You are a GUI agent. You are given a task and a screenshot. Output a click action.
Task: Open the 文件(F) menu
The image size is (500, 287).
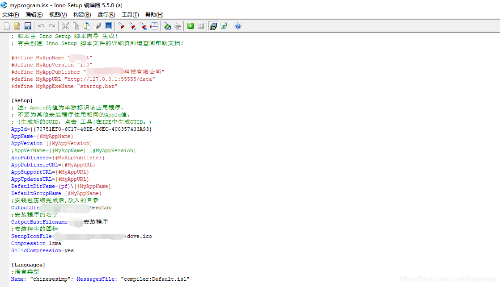click(x=11, y=15)
